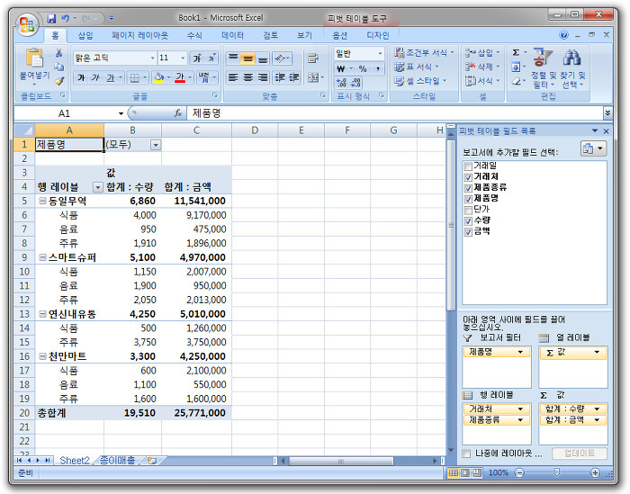Uncheck the 제품명 field checkbox

tap(468, 199)
